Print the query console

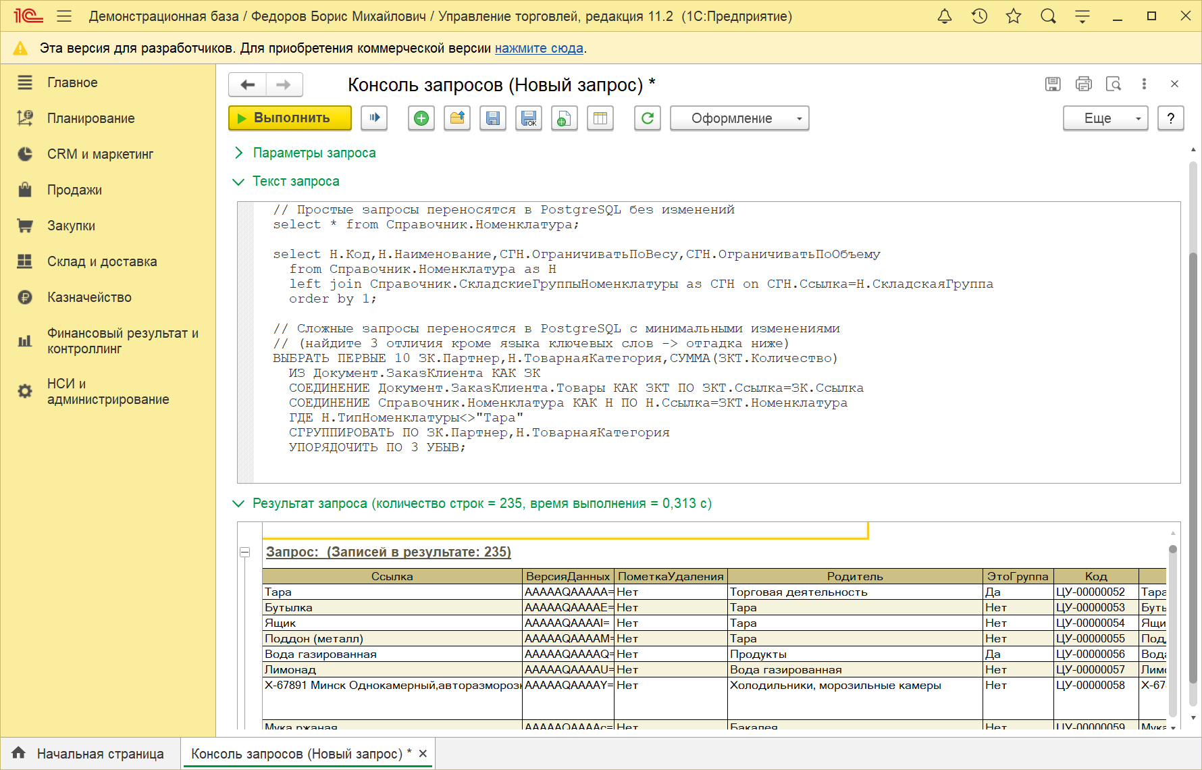coord(1084,84)
